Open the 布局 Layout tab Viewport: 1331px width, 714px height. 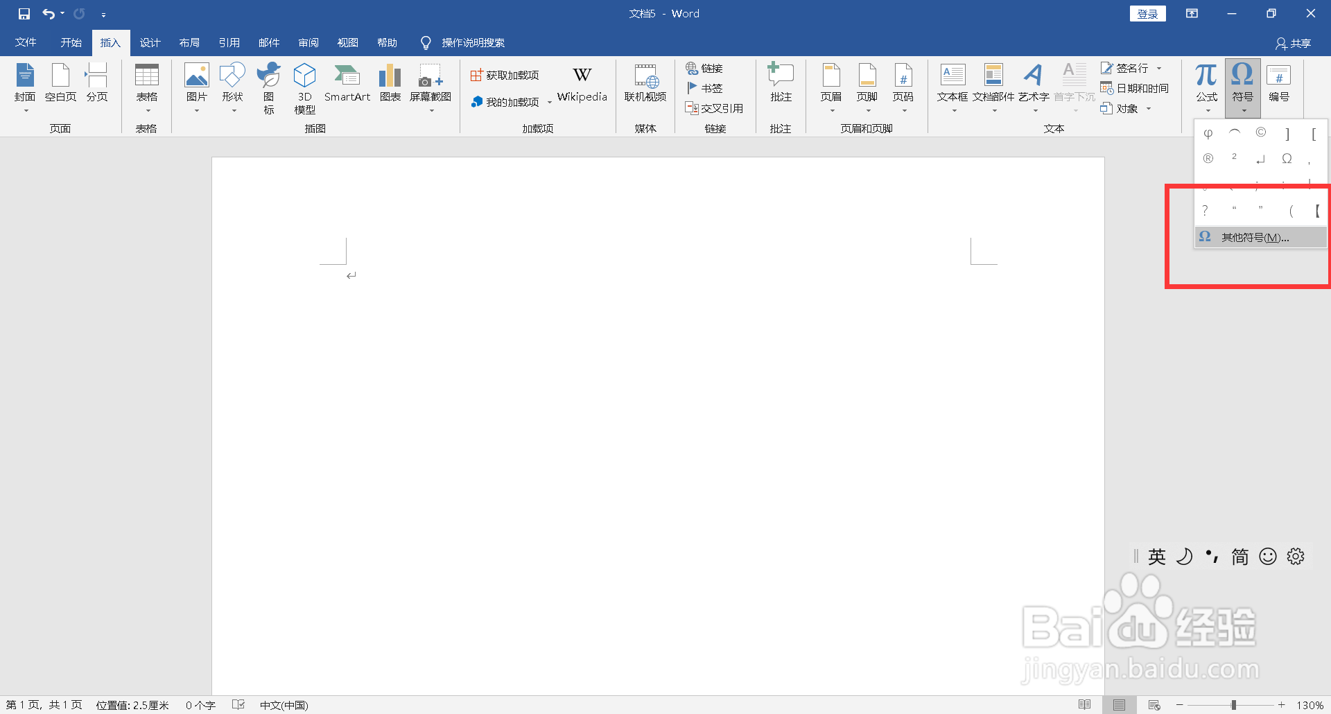[189, 42]
